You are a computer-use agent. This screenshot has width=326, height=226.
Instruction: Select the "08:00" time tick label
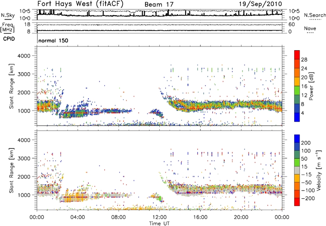tap(118, 217)
